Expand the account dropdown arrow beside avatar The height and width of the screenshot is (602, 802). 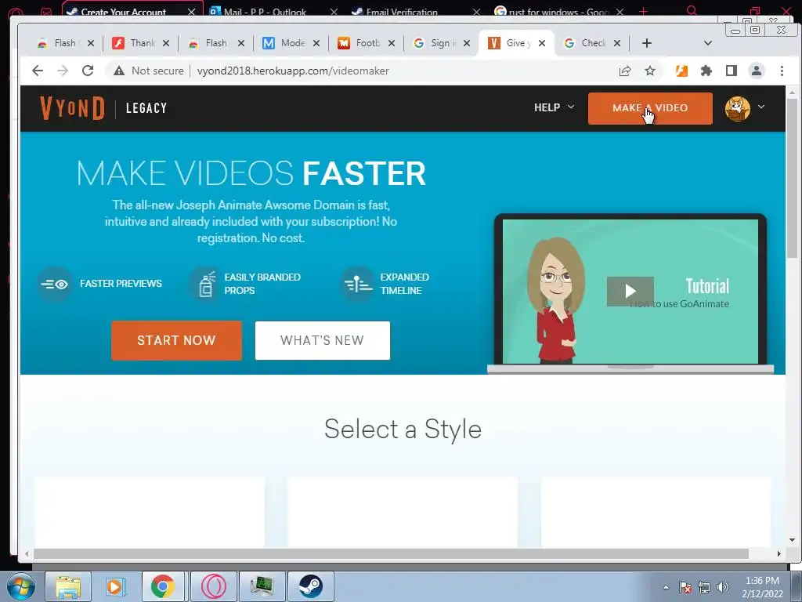761,107
